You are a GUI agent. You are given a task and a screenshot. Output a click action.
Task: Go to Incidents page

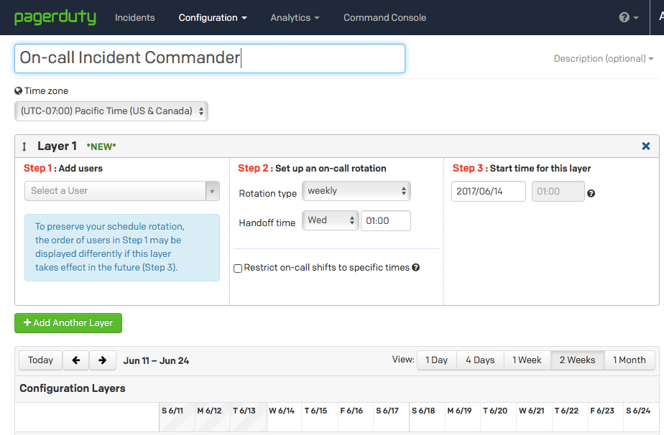[134, 17]
